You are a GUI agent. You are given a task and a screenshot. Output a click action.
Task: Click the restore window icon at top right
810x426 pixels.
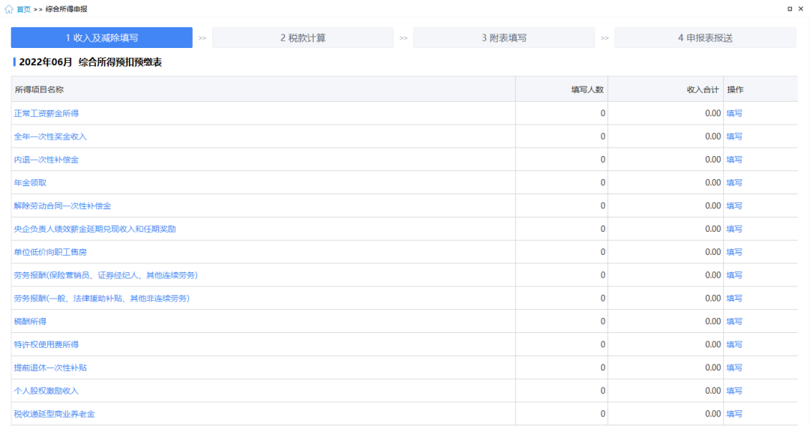click(x=789, y=9)
